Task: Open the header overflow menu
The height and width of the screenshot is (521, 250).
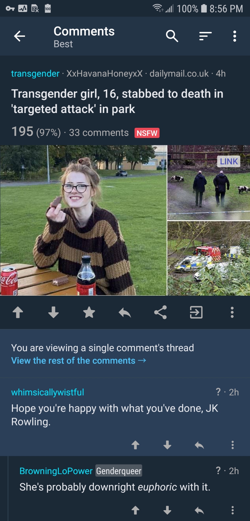Action: click(235, 36)
